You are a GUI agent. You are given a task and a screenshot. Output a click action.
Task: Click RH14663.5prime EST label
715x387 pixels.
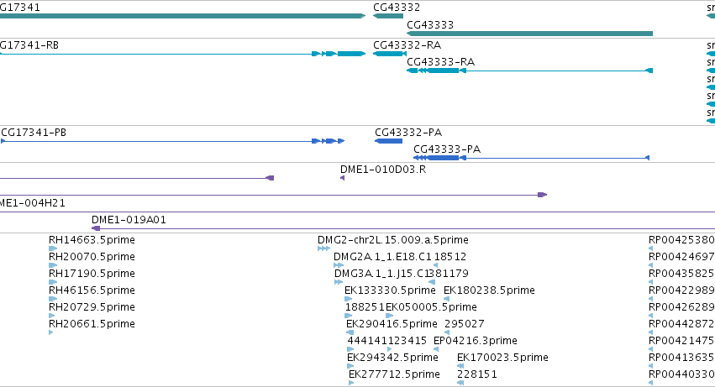pyautogui.click(x=92, y=240)
